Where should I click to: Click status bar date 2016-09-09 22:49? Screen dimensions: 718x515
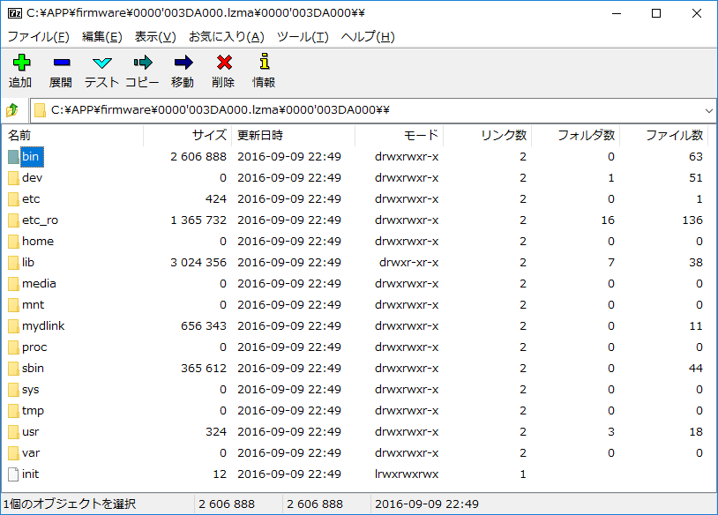pyautogui.click(x=427, y=504)
